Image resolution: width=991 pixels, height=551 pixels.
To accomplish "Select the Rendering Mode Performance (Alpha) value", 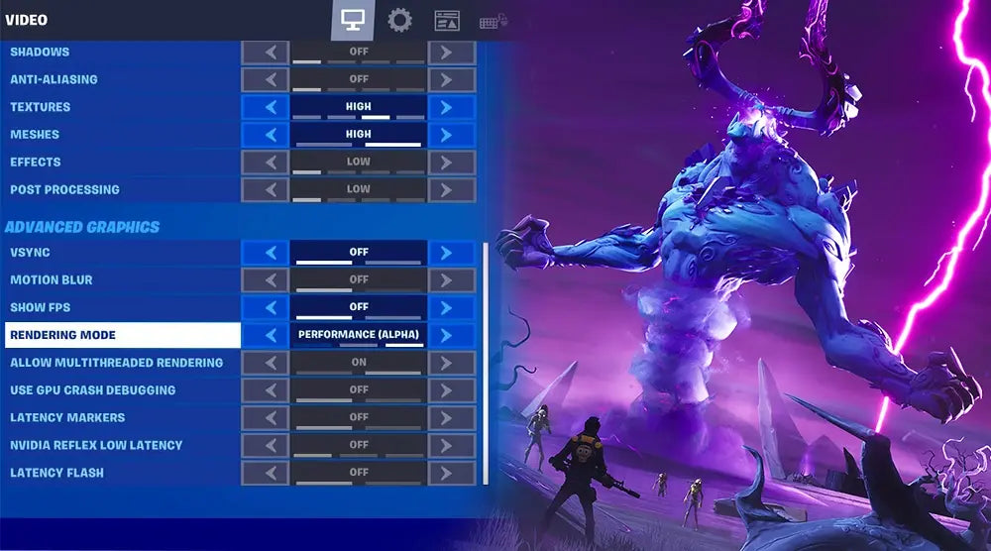I will point(359,335).
